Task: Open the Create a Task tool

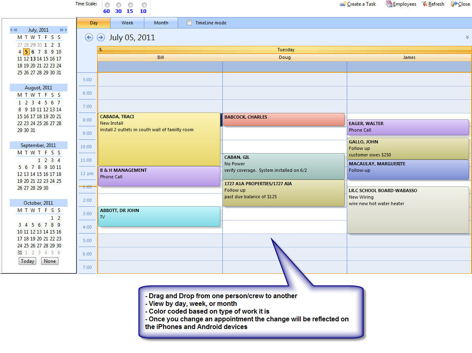Action: [358, 4]
